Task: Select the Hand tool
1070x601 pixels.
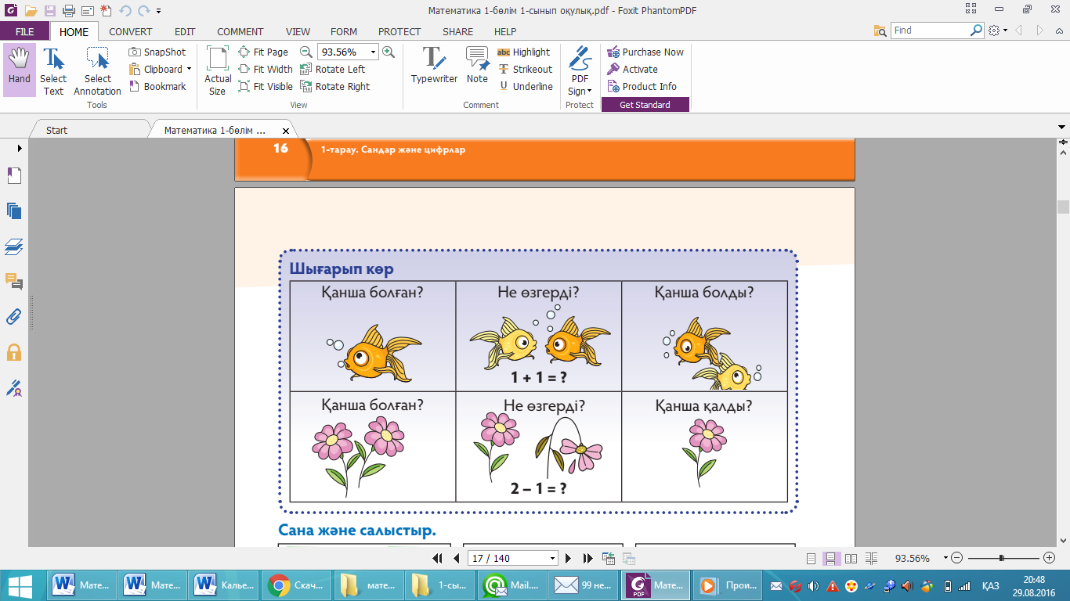Action: pyautogui.click(x=20, y=70)
